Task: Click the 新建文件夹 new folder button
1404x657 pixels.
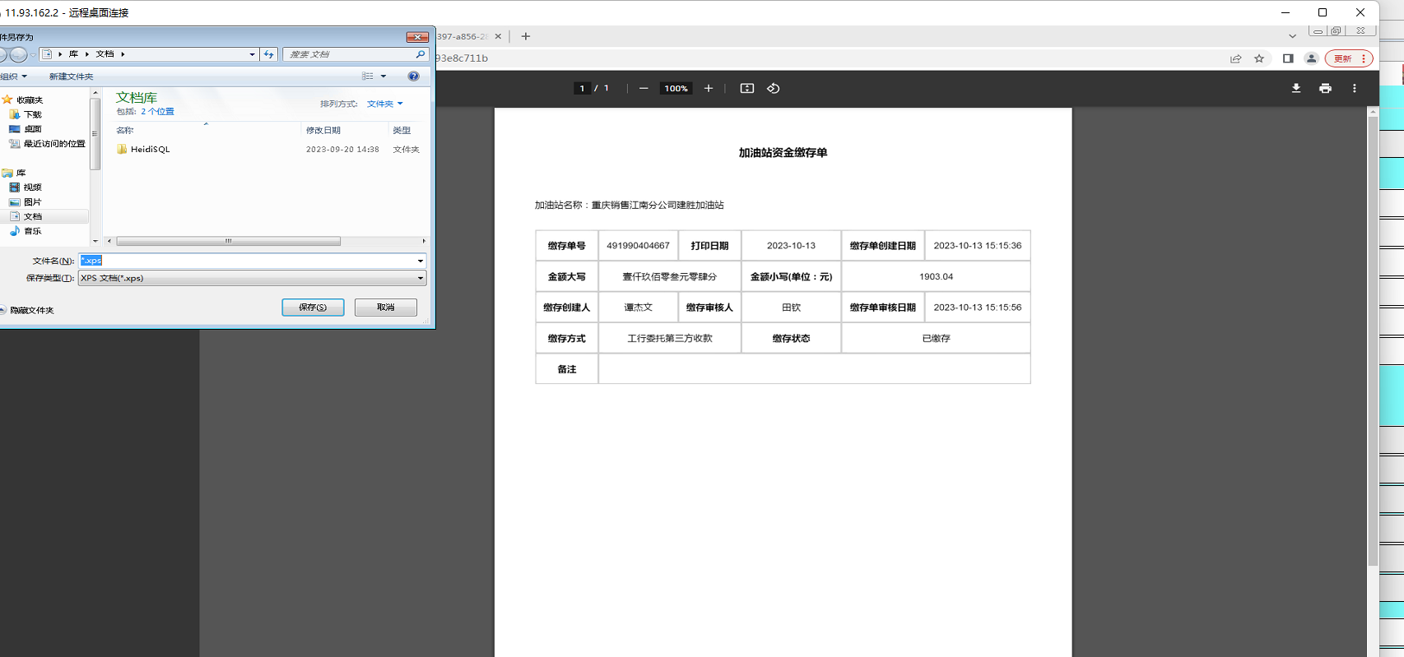Action: (x=71, y=76)
